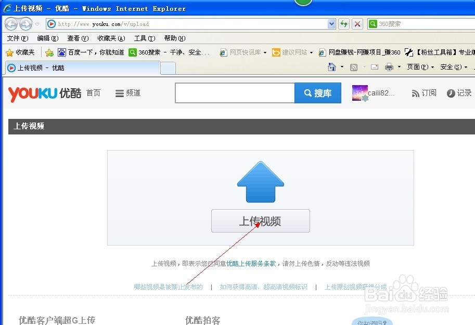Click the Print printer icon
The width and height of the screenshot is (475, 325).
coord(389,67)
